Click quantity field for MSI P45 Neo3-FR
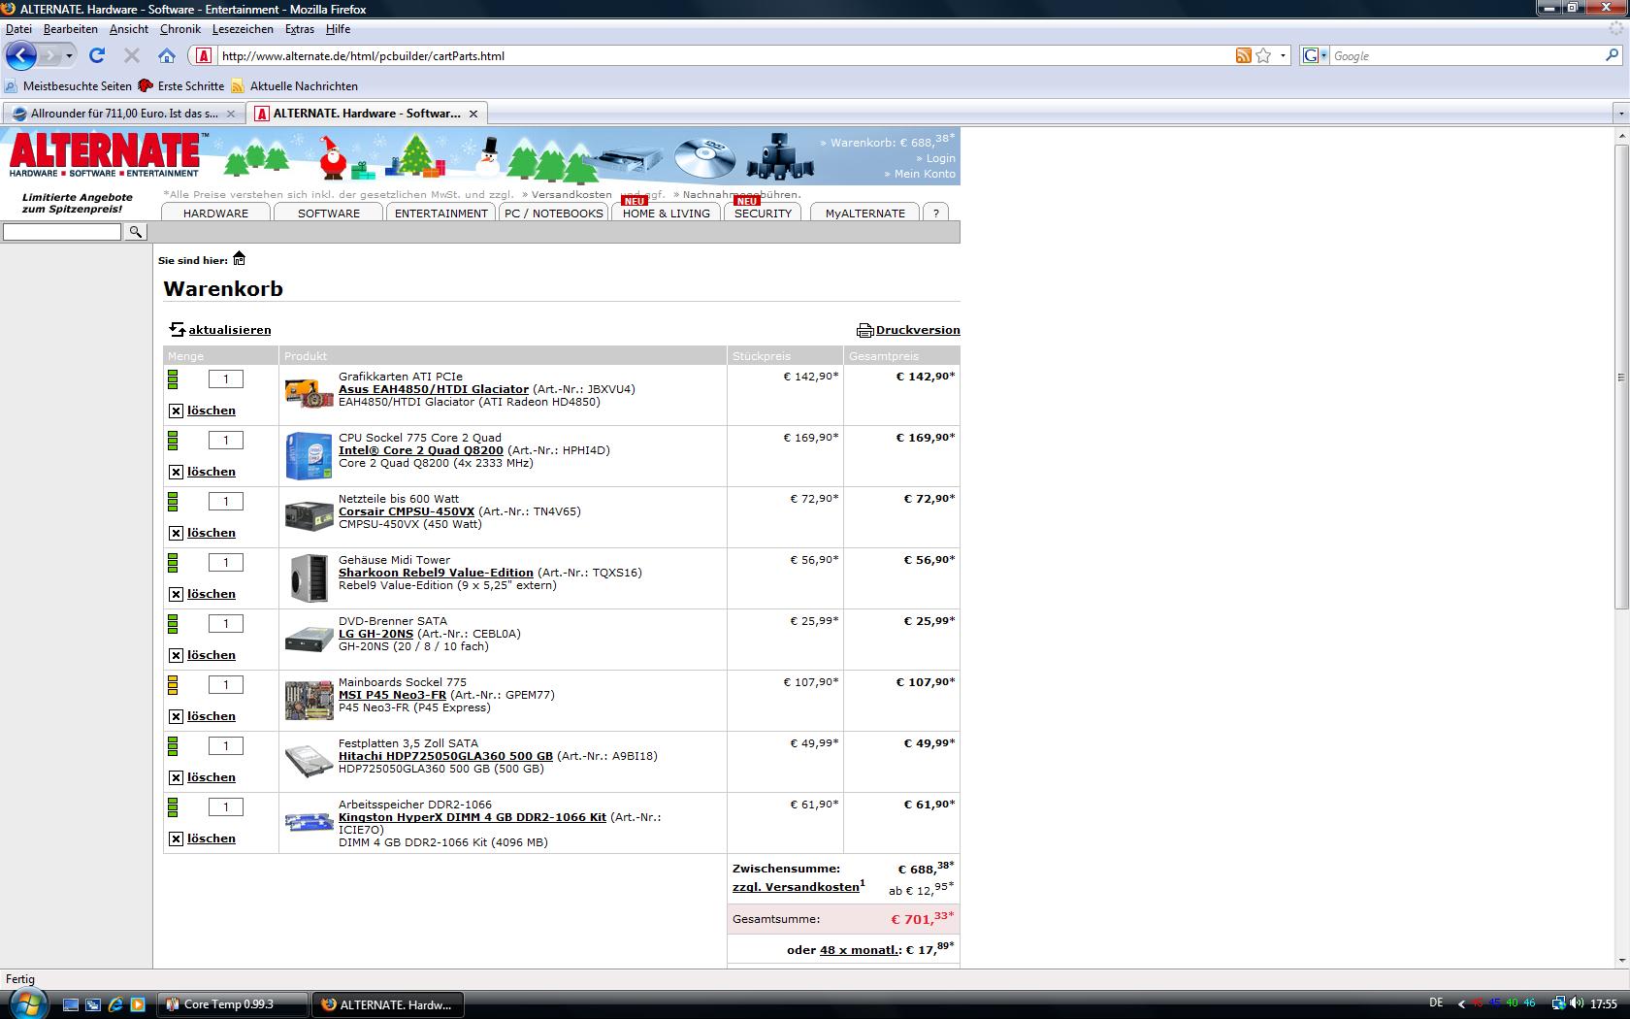This screenshot has height=1019, width=1630. coord(226,685)
